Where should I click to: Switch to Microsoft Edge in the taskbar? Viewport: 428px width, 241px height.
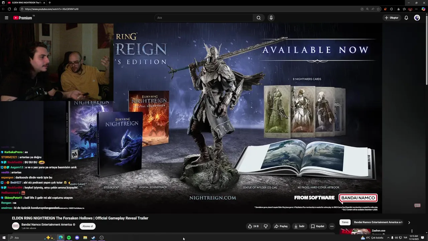[61, 238]
